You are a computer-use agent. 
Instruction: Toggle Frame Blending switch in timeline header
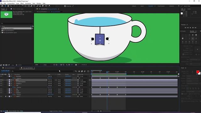(x=82, y=71)
